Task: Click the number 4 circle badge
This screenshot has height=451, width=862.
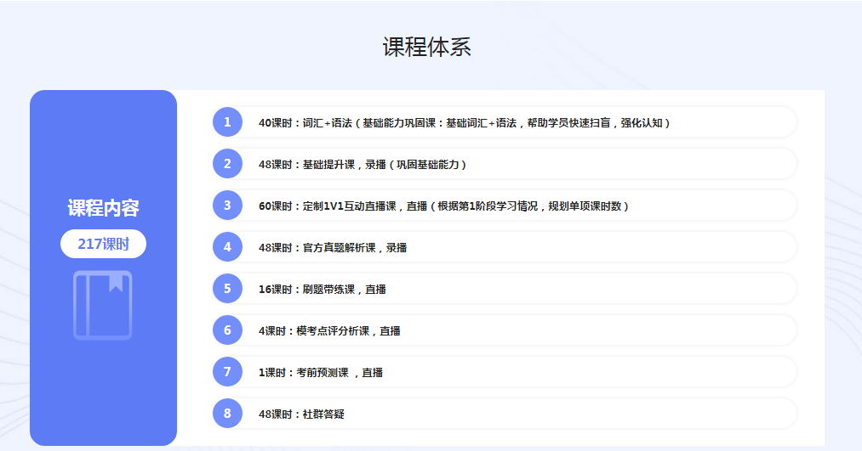Action: [x=227, y=247]
